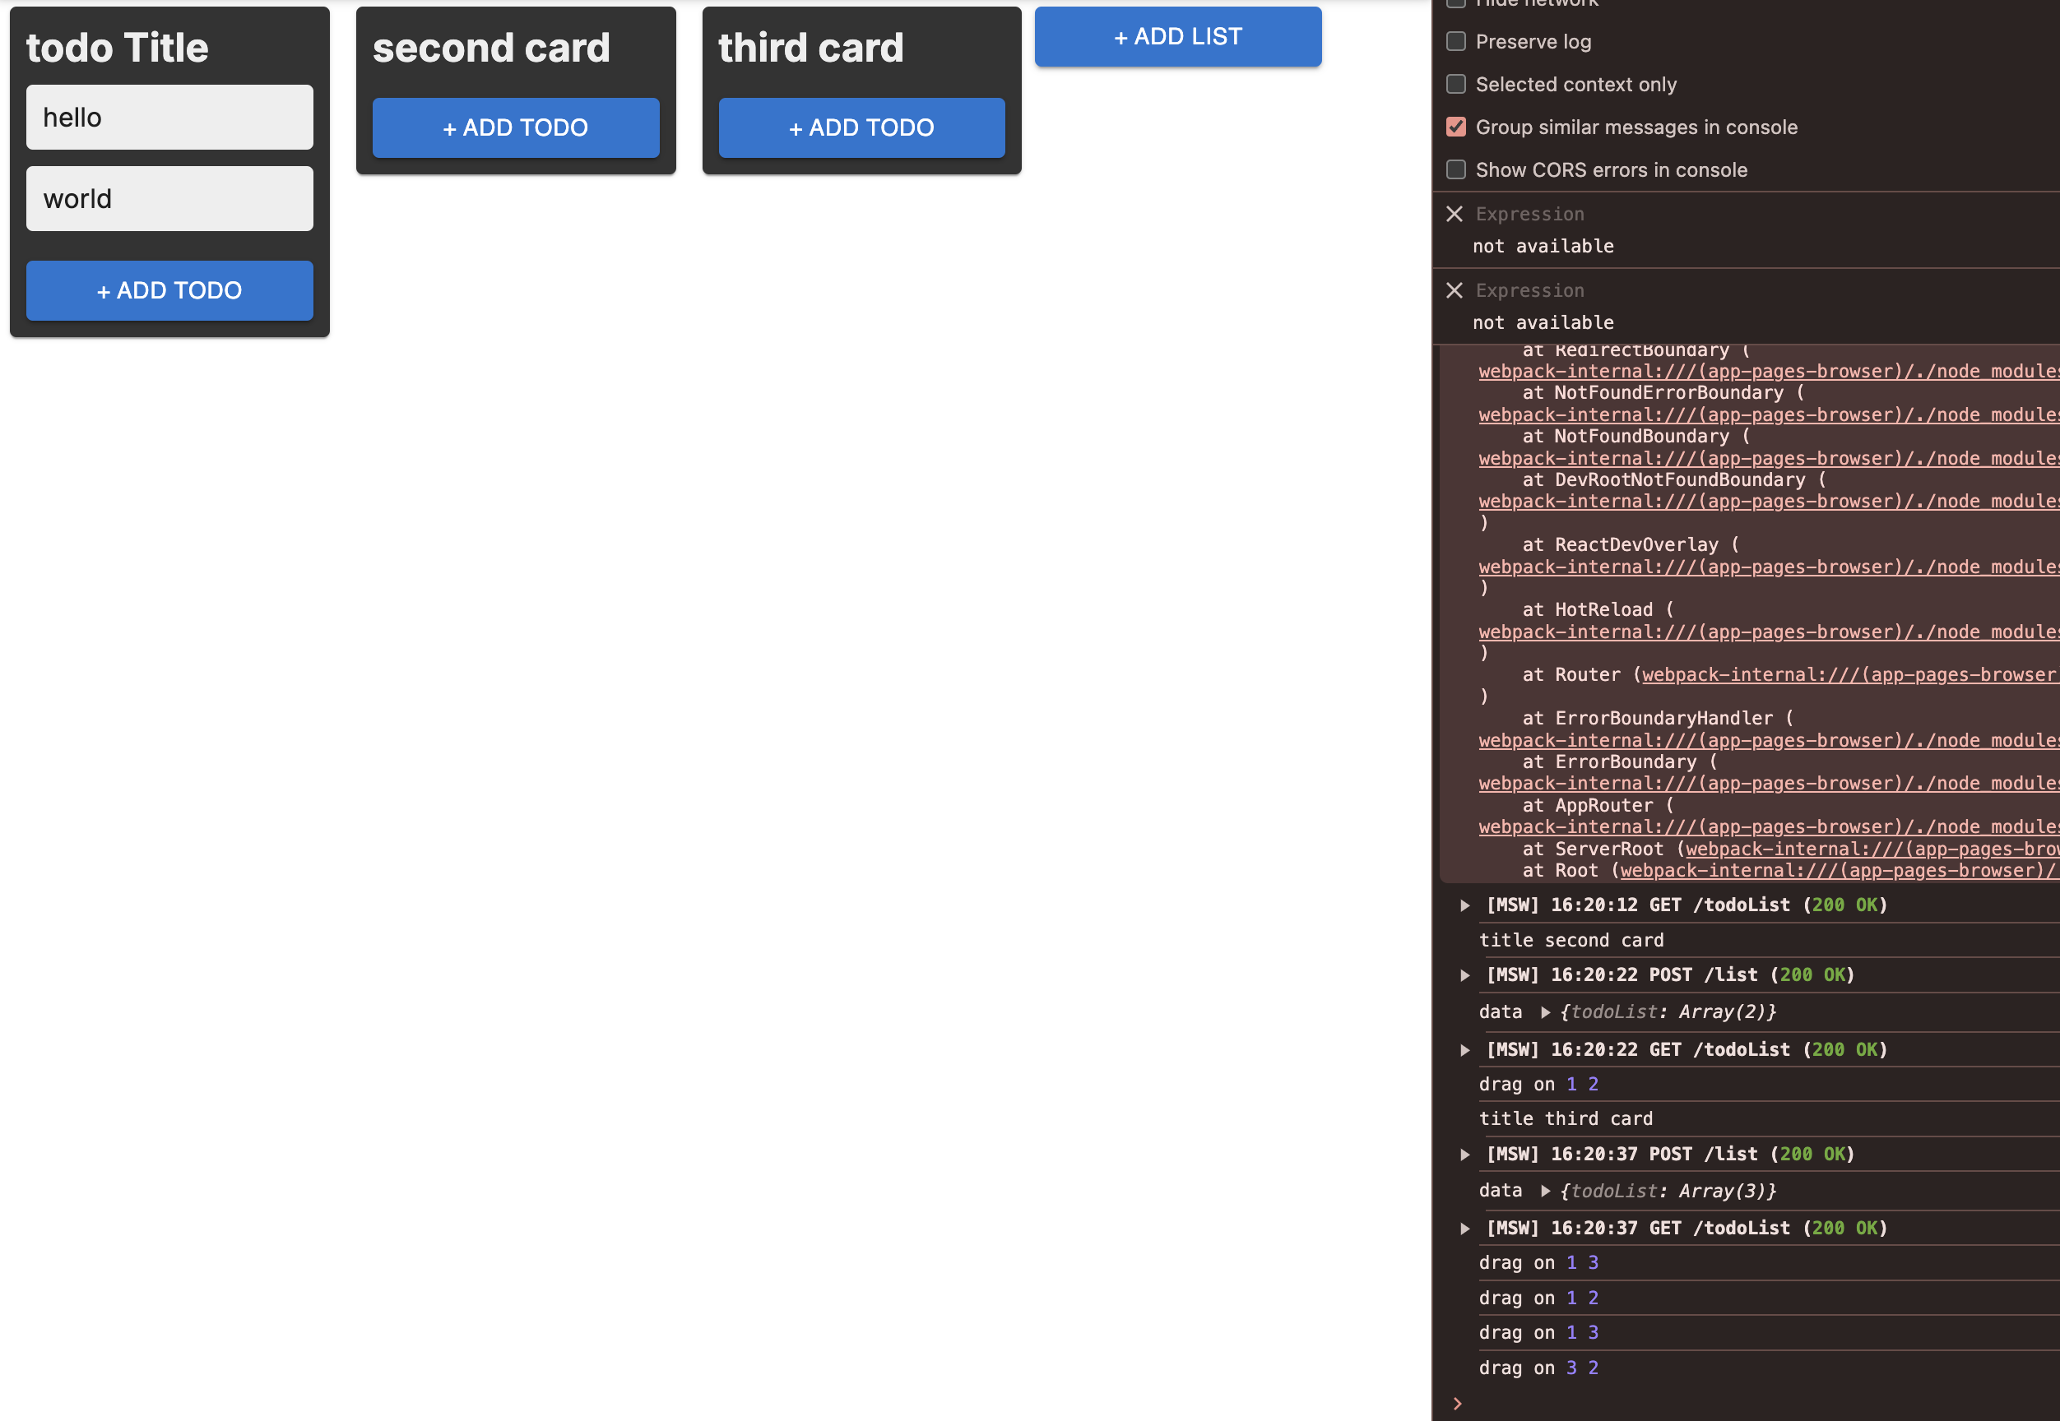This screenshot has width=2060, height=1421.
Task: Enable Show CORS errors in console
Action: click(x=1456, y=169)
